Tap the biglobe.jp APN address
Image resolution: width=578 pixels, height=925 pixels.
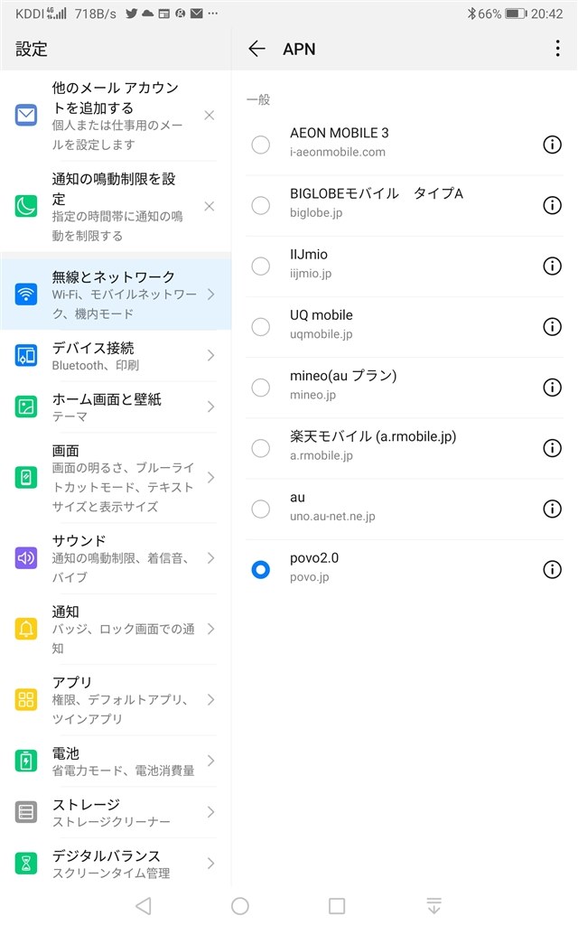point(316,213)
